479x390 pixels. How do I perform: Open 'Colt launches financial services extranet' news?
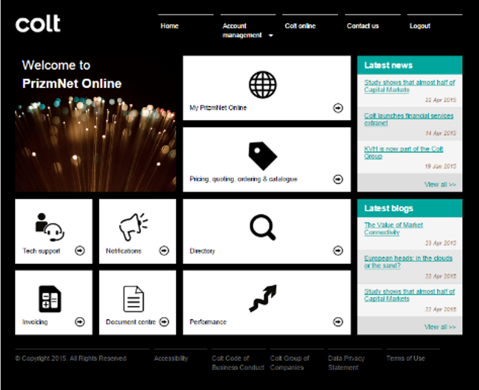click(408, 119)
